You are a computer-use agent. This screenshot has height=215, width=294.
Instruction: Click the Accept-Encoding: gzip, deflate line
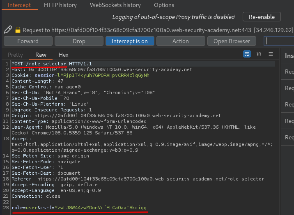pyautogui.click(x=55, y=185)
